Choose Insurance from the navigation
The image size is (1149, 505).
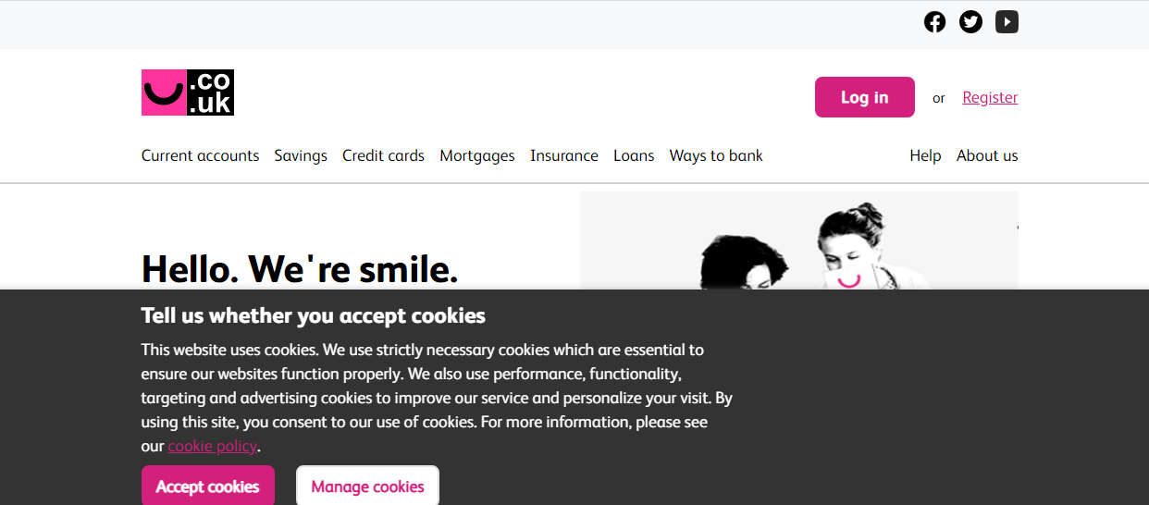point(564,155)
